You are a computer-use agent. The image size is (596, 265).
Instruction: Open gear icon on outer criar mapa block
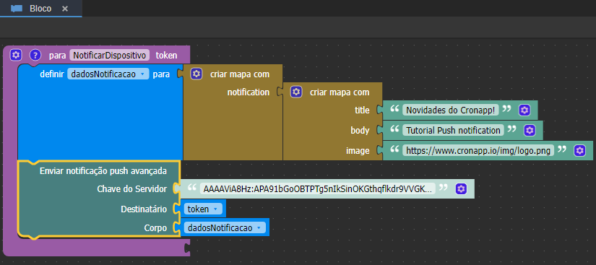pos(196,74)
